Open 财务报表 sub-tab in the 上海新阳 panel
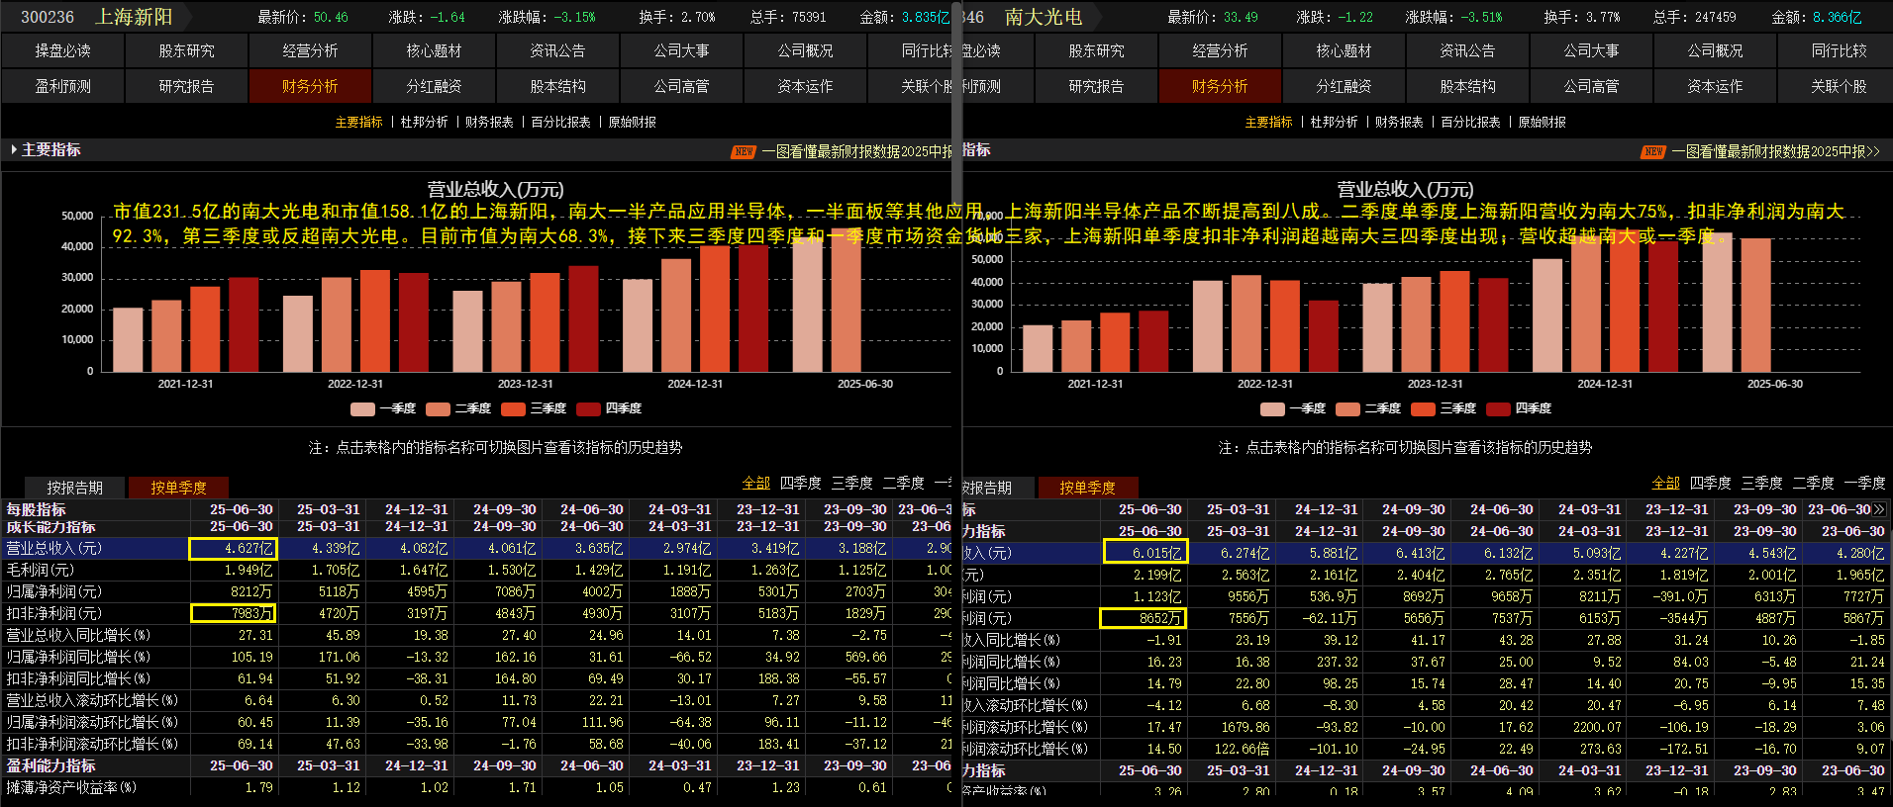This screenshot has width=1893, height=807. coord(490,122)
